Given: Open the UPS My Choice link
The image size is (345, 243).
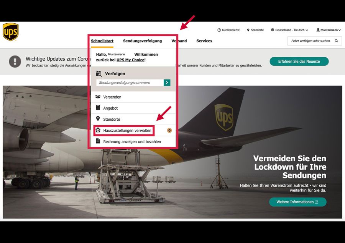Looking at the screenshot, I should point(131,60).
